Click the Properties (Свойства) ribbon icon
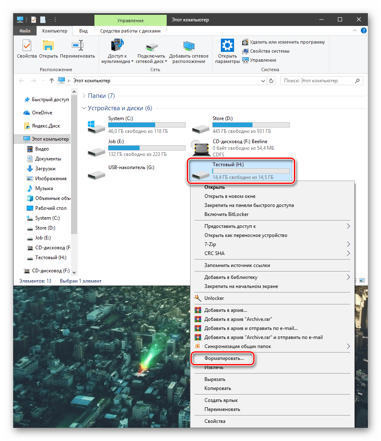 (x=27, y=49)
